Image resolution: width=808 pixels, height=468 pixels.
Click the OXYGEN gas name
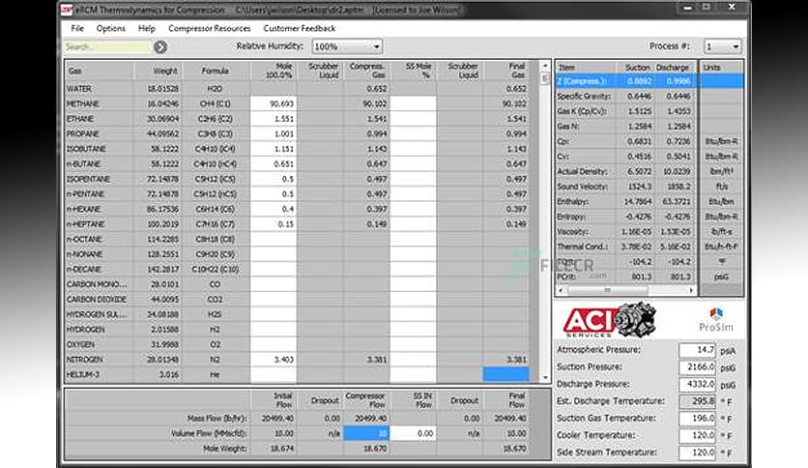(80, 344)
